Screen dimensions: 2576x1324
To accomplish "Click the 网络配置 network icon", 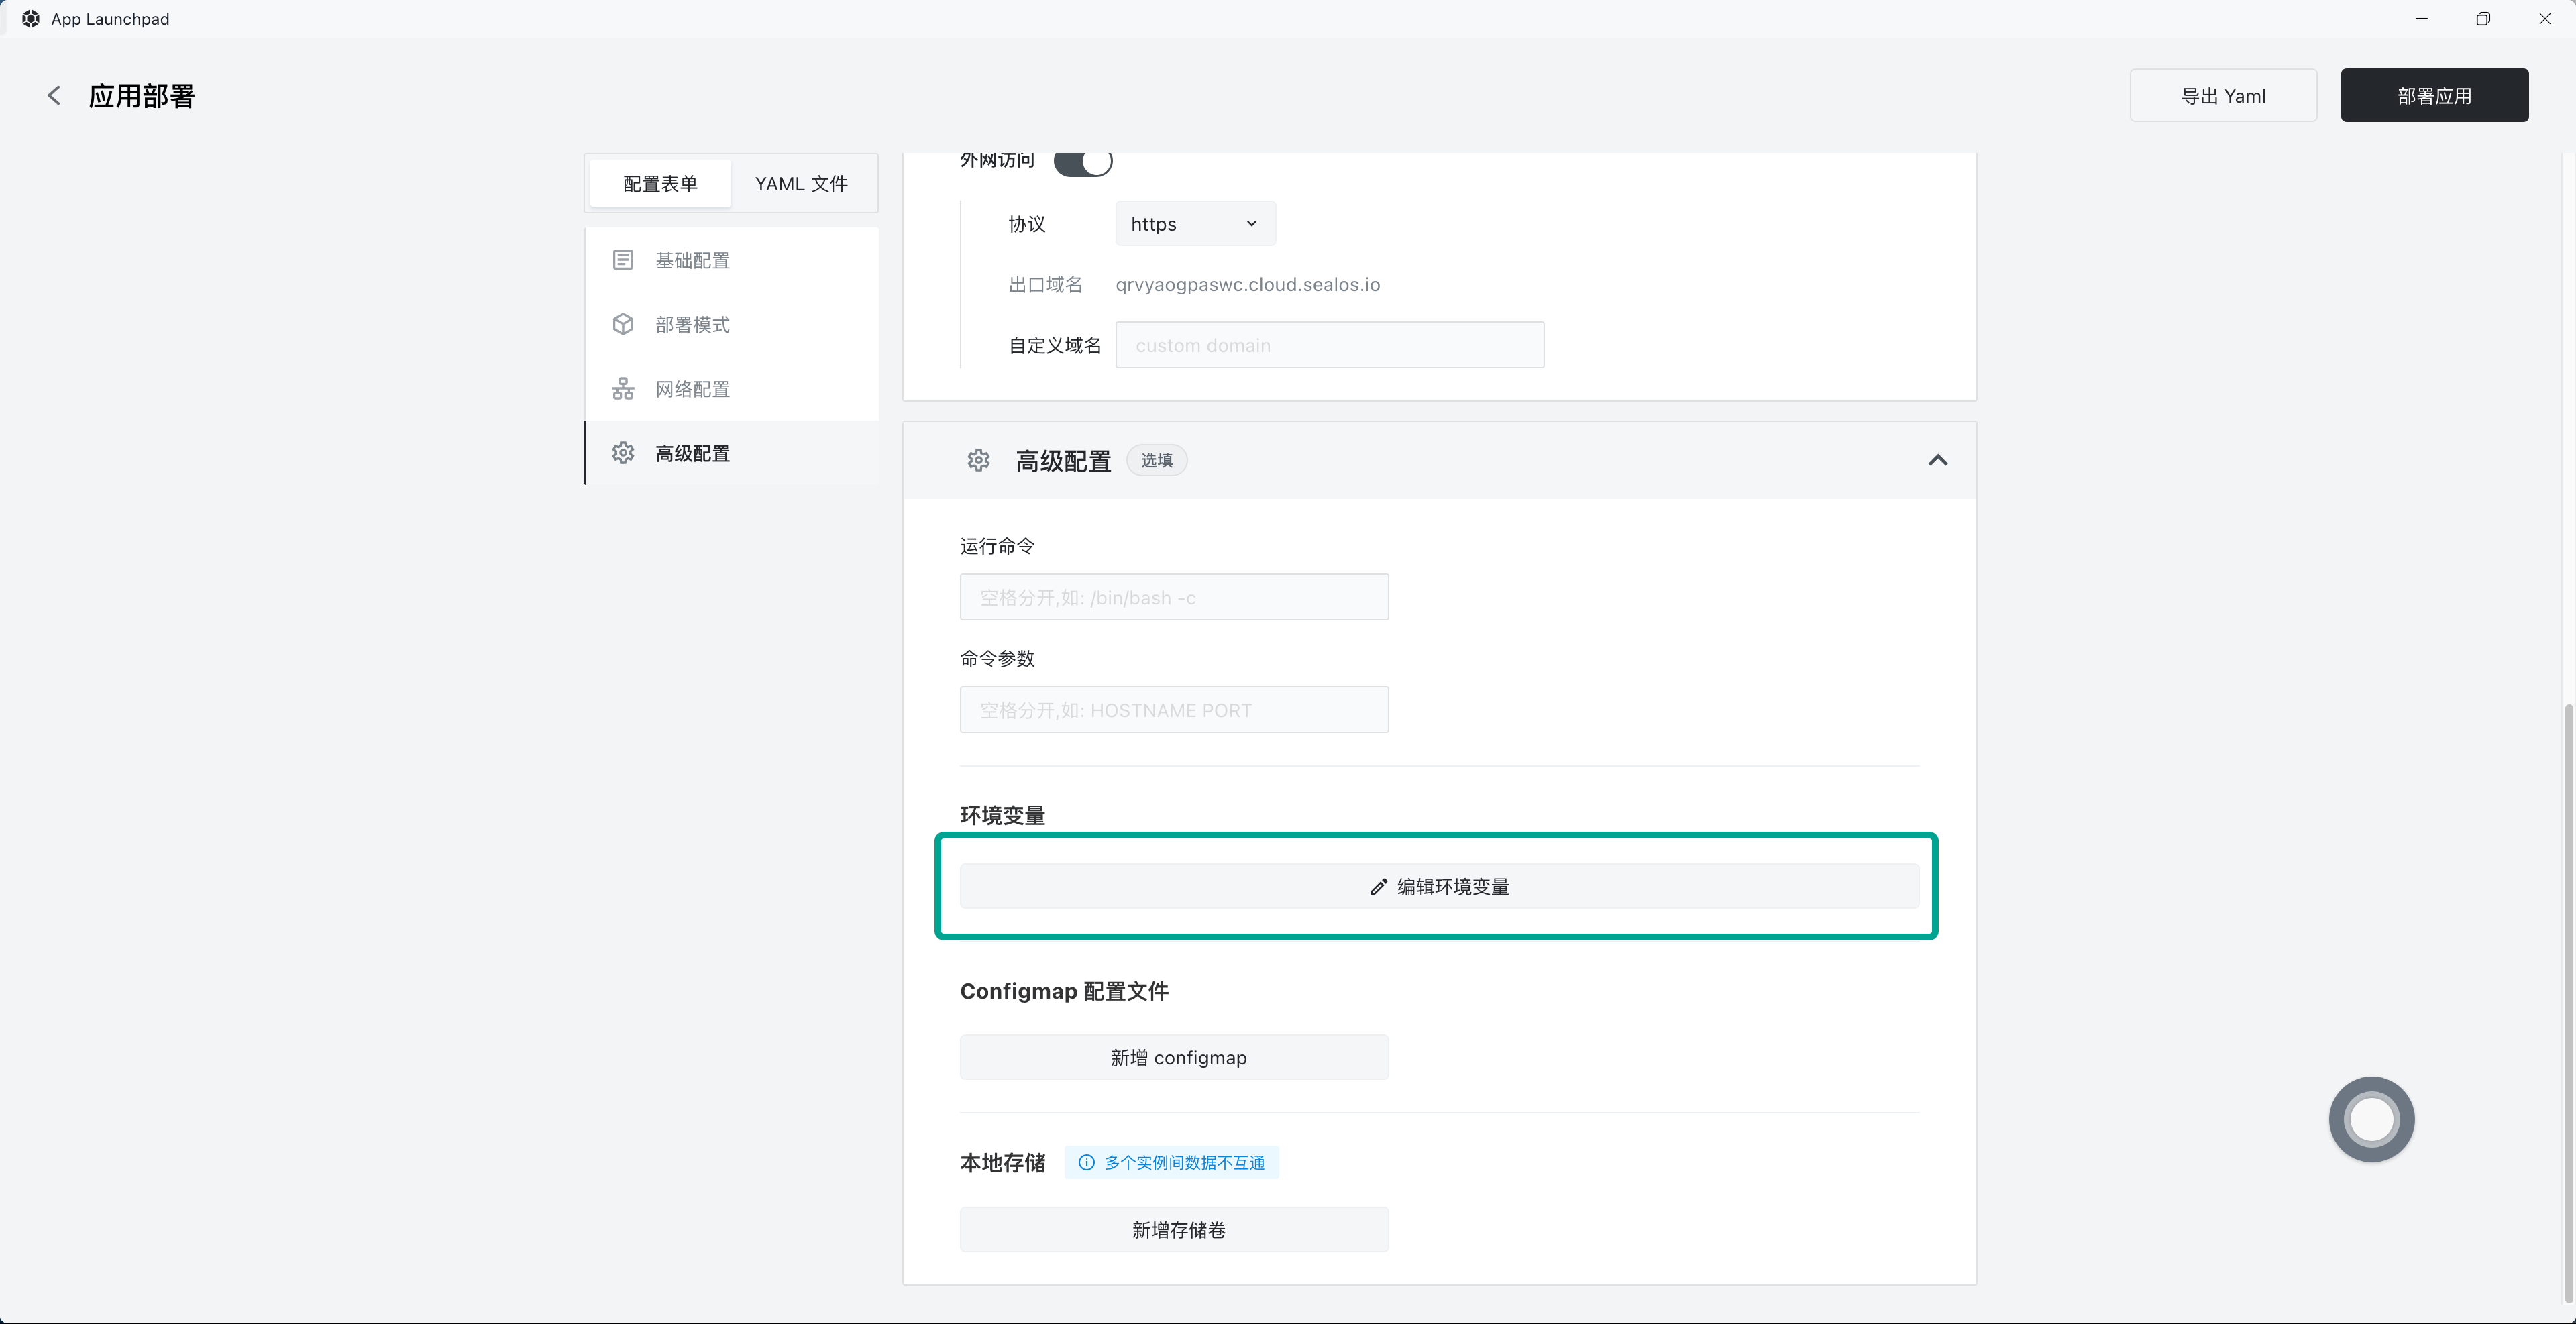I will click(623, 389).
